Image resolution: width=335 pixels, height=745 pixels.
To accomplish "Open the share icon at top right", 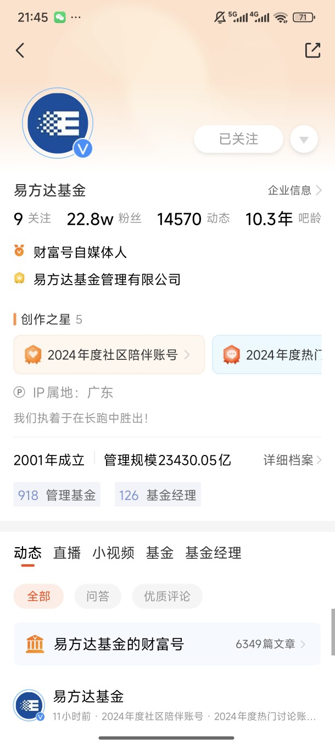I will [312, 50].
